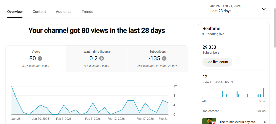Click the Jan 25 peak on the views graph
The height and width of the screenshot is (124, 276).
pos(12,86)
